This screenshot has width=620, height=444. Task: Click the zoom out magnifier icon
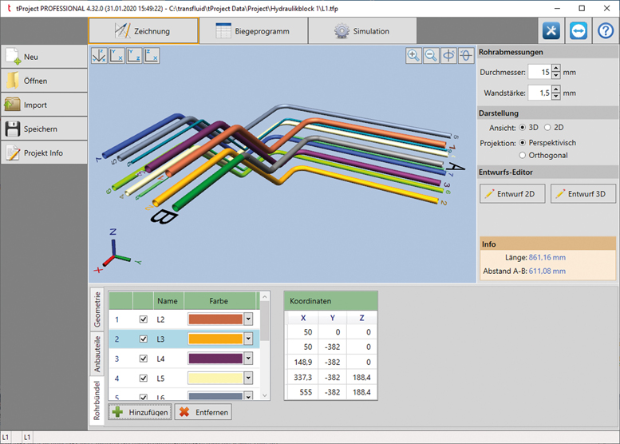(x=431, y=55)
